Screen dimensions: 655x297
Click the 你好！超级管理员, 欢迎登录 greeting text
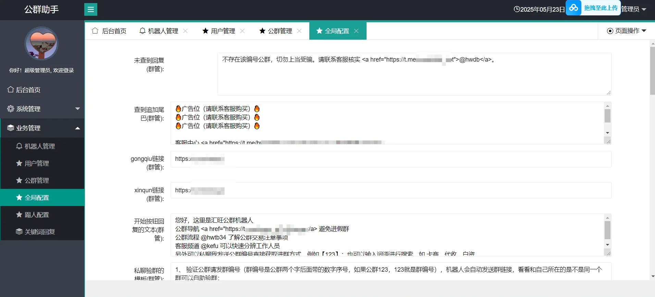(41, 70)
